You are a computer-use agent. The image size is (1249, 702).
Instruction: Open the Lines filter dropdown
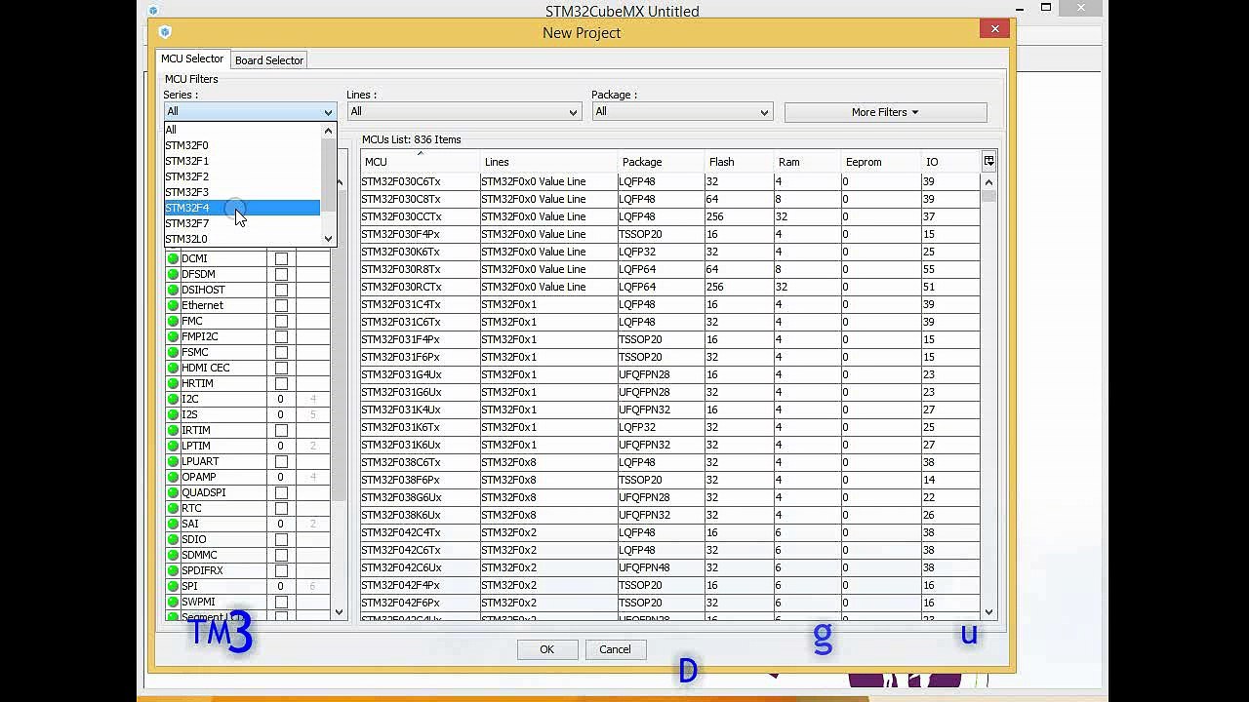463,111
